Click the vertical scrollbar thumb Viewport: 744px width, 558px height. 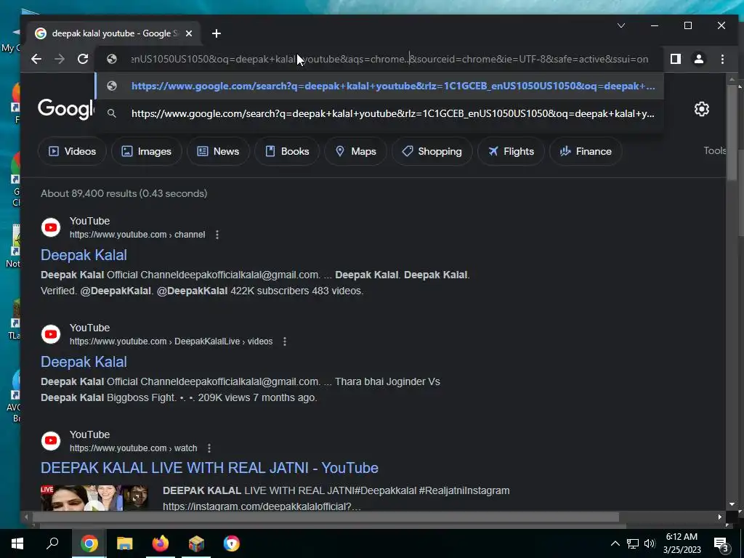732,133
